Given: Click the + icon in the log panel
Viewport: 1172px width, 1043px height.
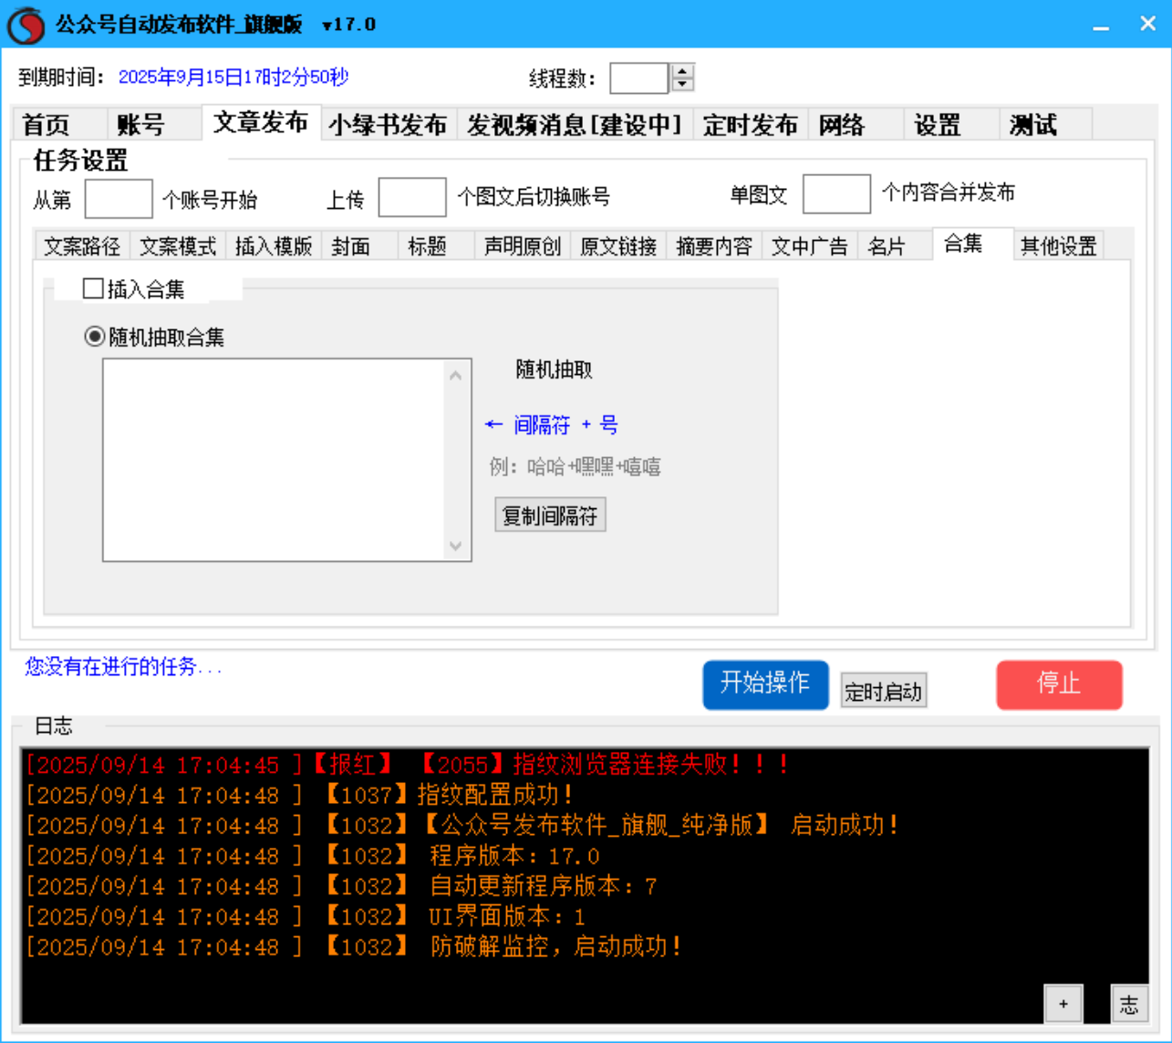Looking at the screenshot, I should 1063,1003.
